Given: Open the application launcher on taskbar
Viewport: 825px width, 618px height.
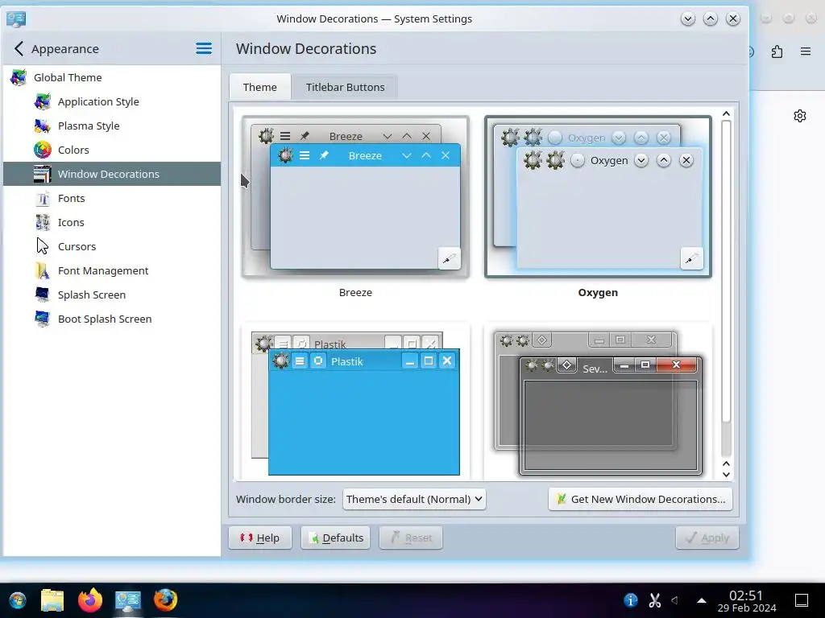Looking at the screenshot, I should (18, 600).
